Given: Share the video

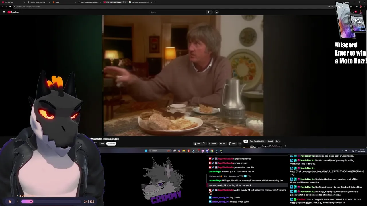Looking at the screenshot, I should coord(212,144).
